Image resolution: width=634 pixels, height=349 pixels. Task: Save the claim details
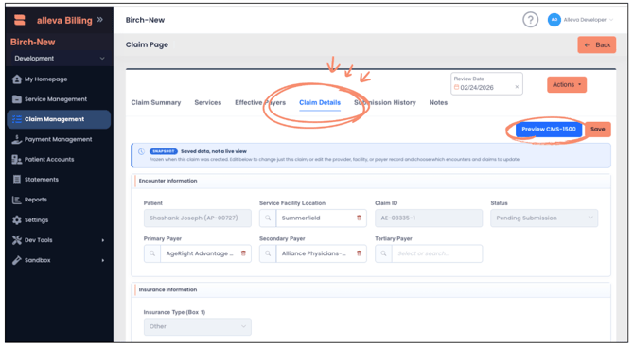(x=598, y=130)
